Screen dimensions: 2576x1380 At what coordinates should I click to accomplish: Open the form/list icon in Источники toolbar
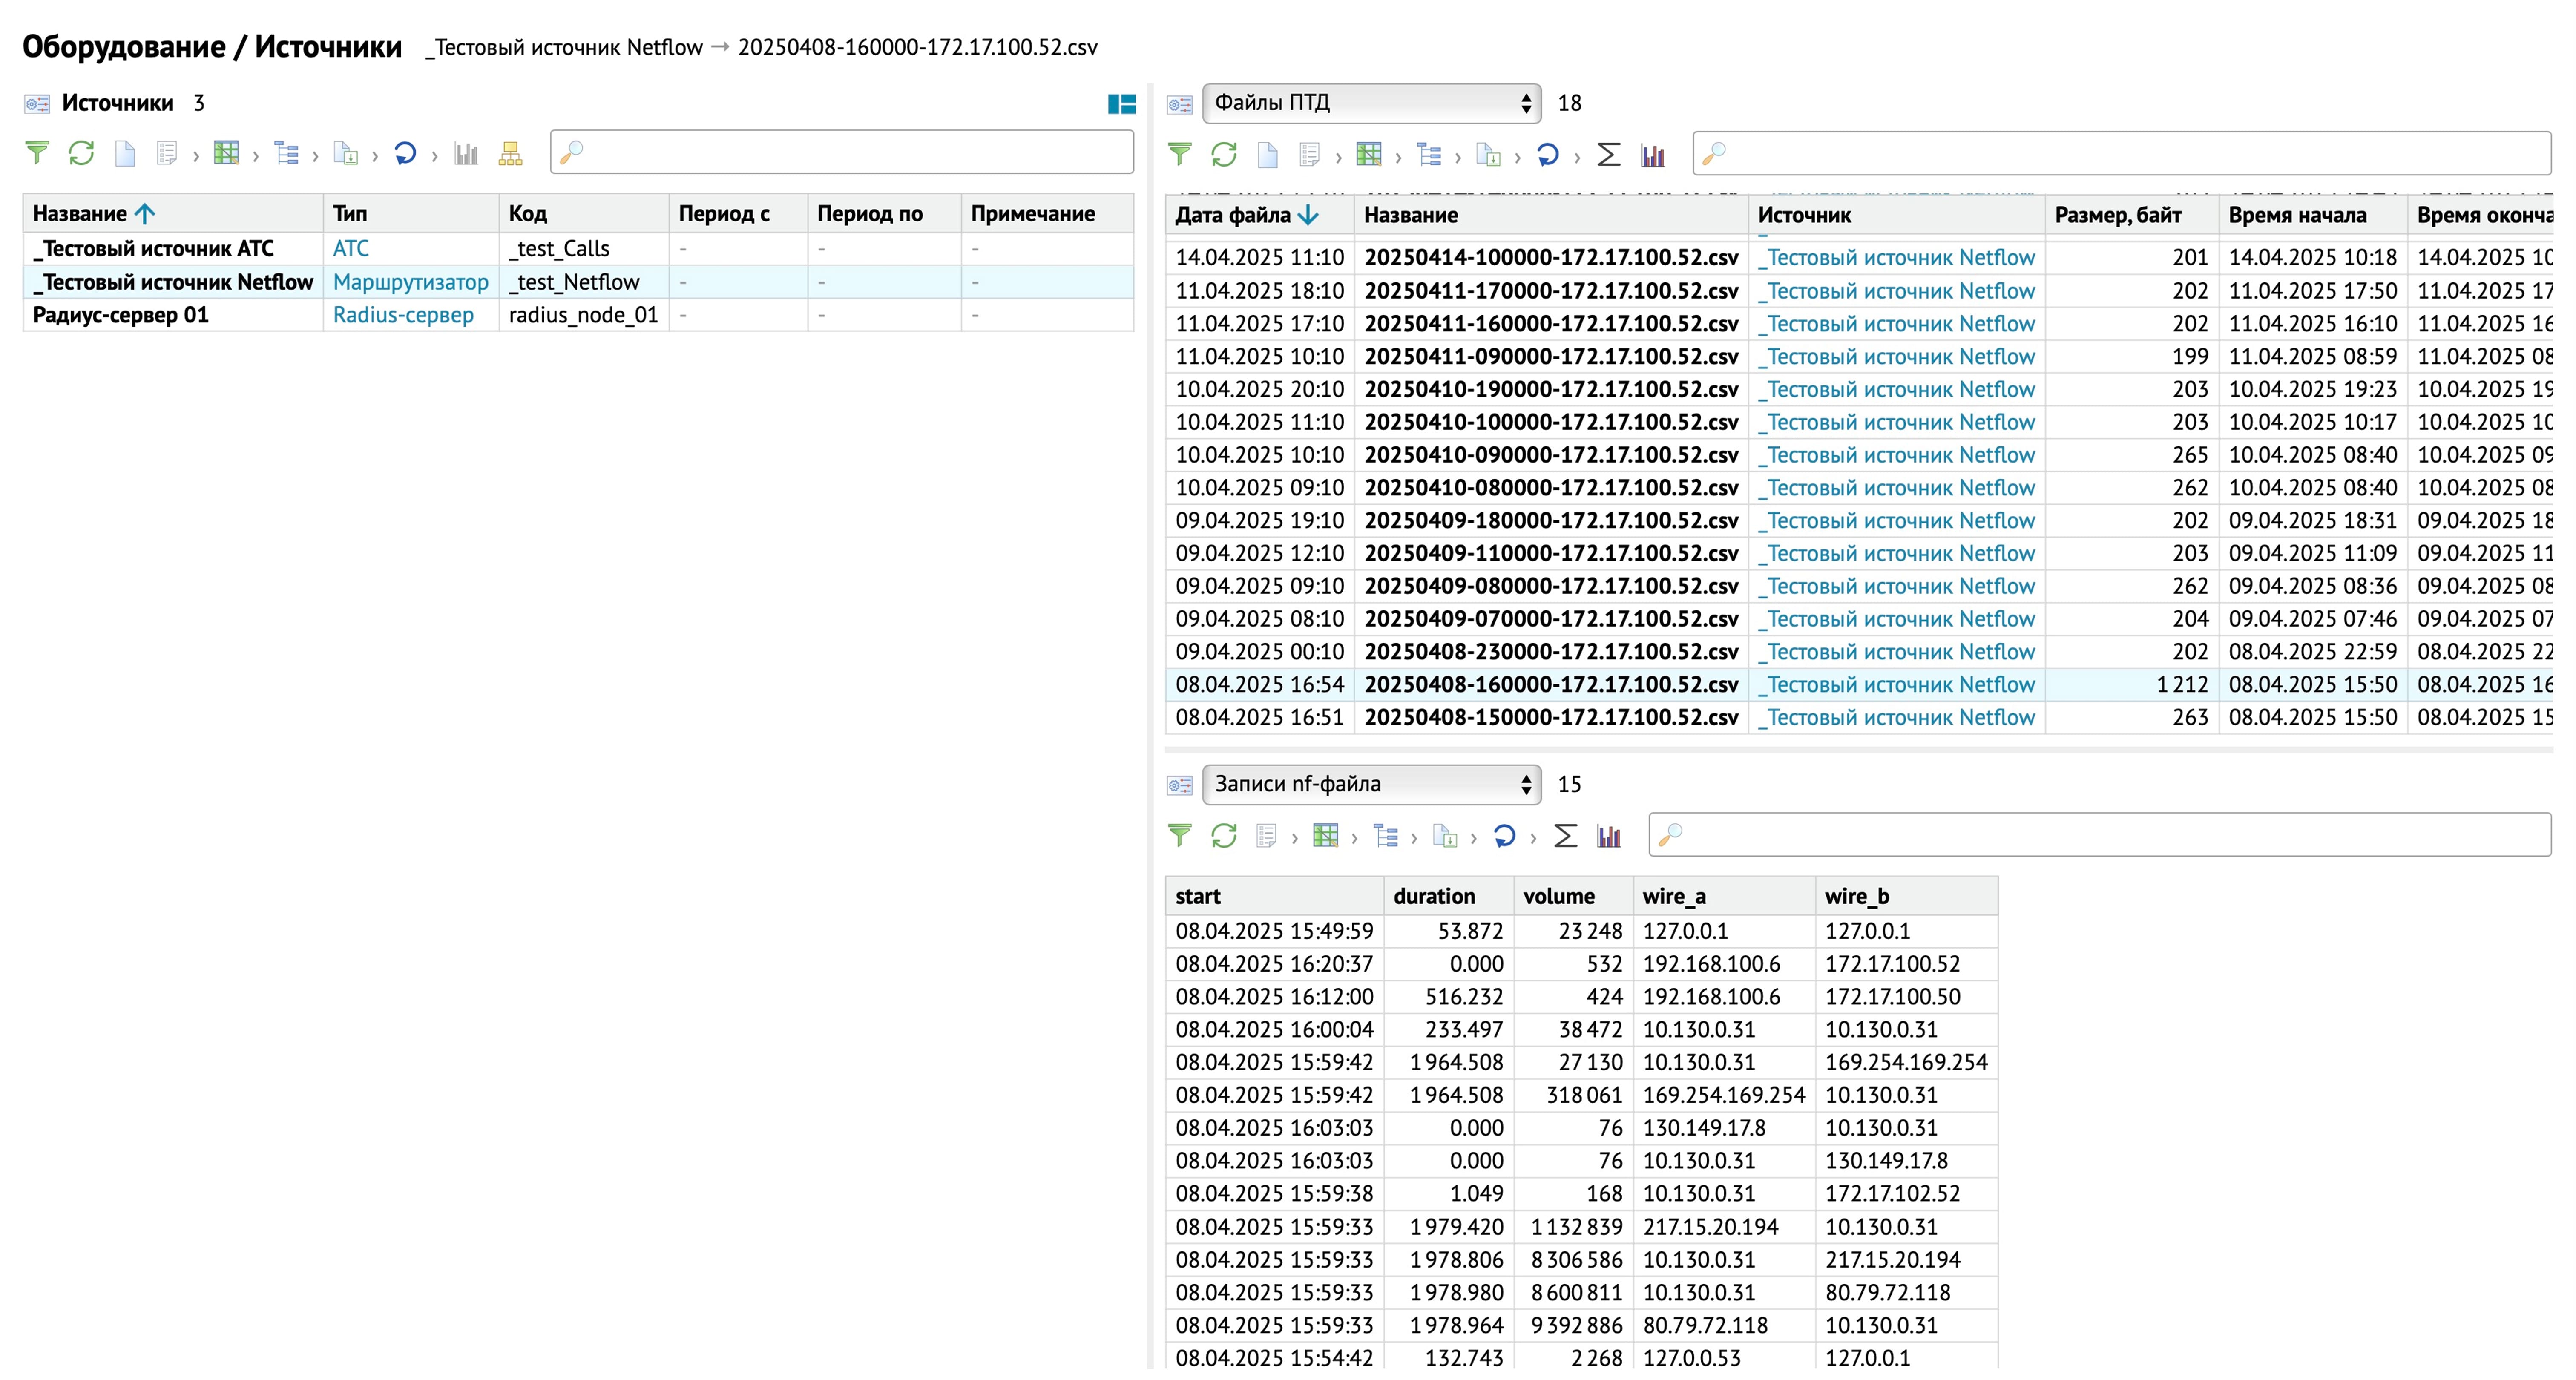(x=167, y=153)
